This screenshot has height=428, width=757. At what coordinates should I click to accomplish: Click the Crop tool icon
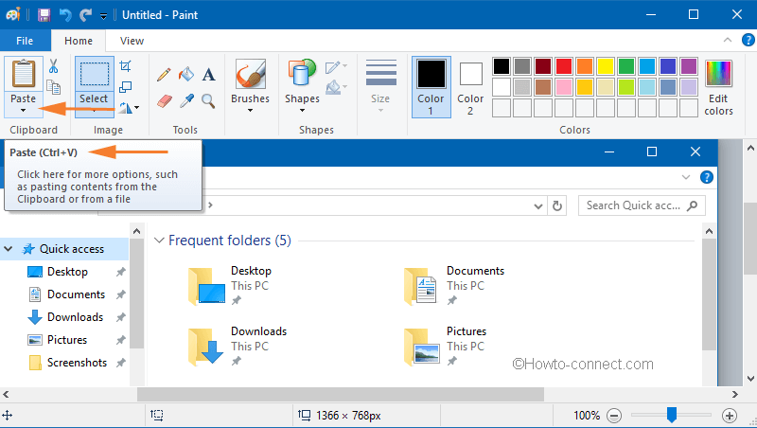tap(126, 65)
